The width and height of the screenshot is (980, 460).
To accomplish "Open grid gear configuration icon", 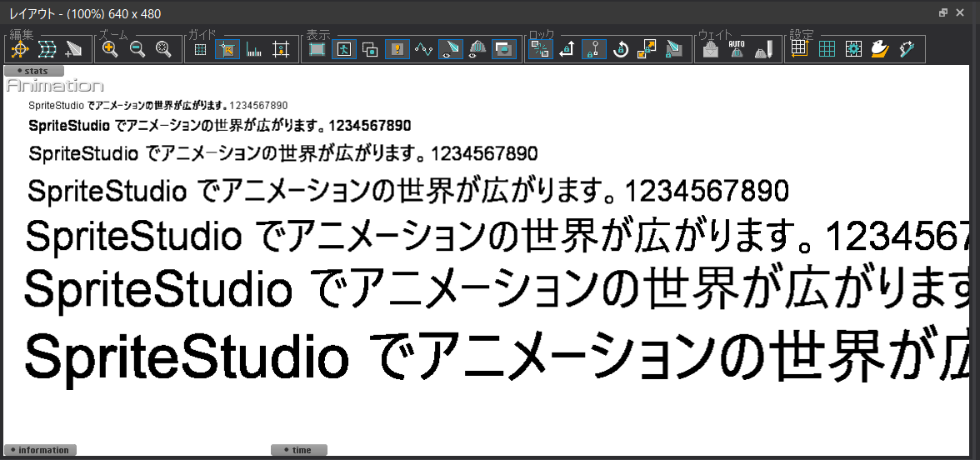I will tap(853, 48).
